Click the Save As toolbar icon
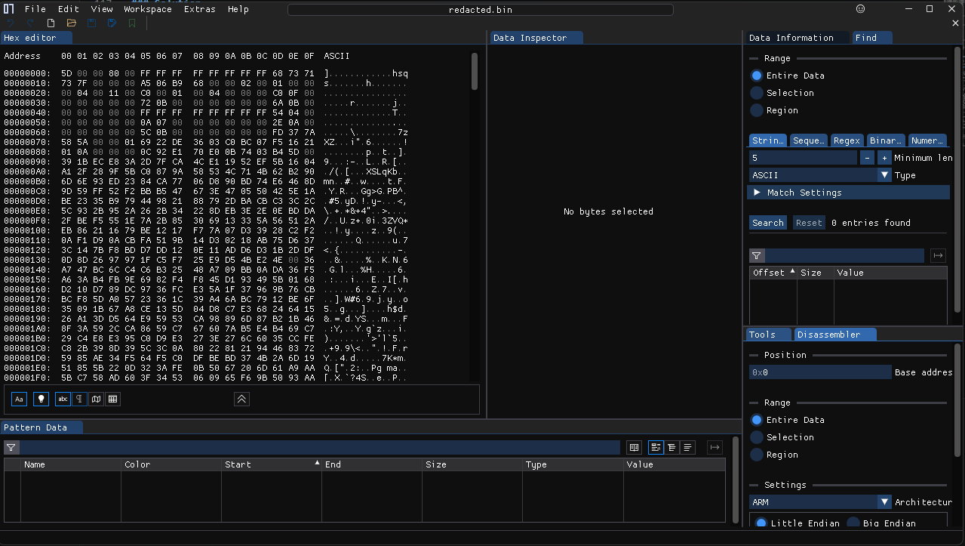 [112, 23]
